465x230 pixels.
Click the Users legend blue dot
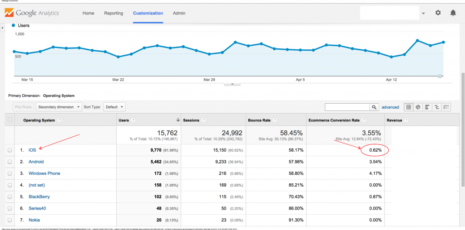point(13,26)
